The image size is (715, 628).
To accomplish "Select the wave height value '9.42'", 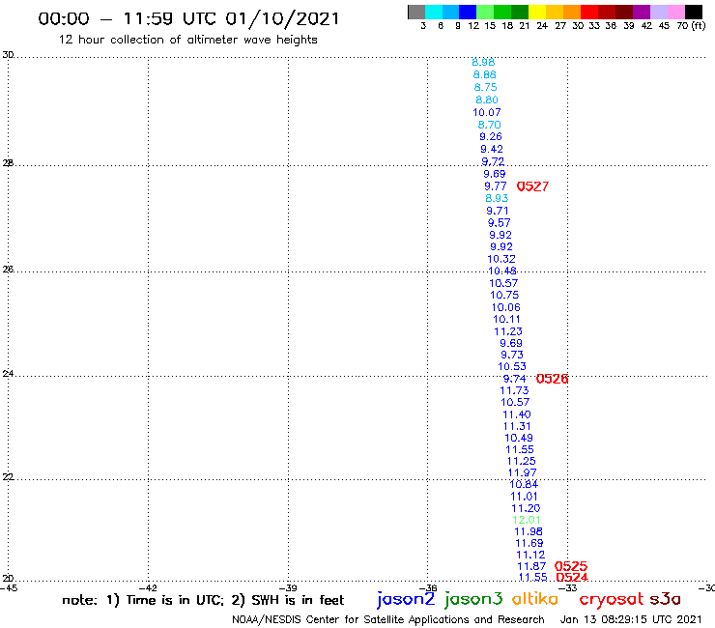I will pos(492,149).
